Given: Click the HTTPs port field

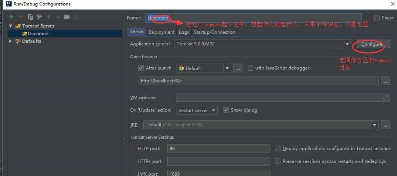Looking at the screenshot, I should [x=218, y=161].
